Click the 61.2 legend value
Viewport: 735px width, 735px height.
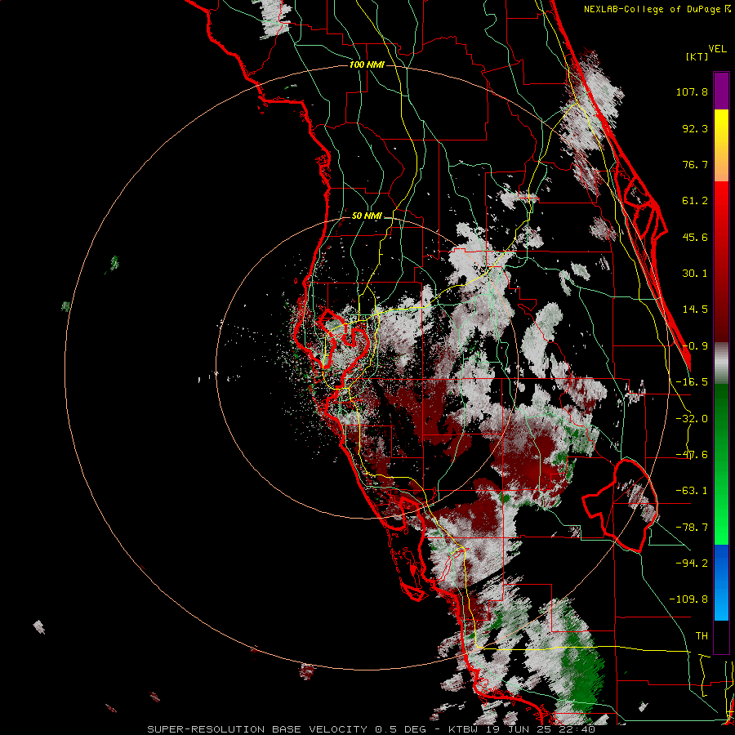(695, 201)
